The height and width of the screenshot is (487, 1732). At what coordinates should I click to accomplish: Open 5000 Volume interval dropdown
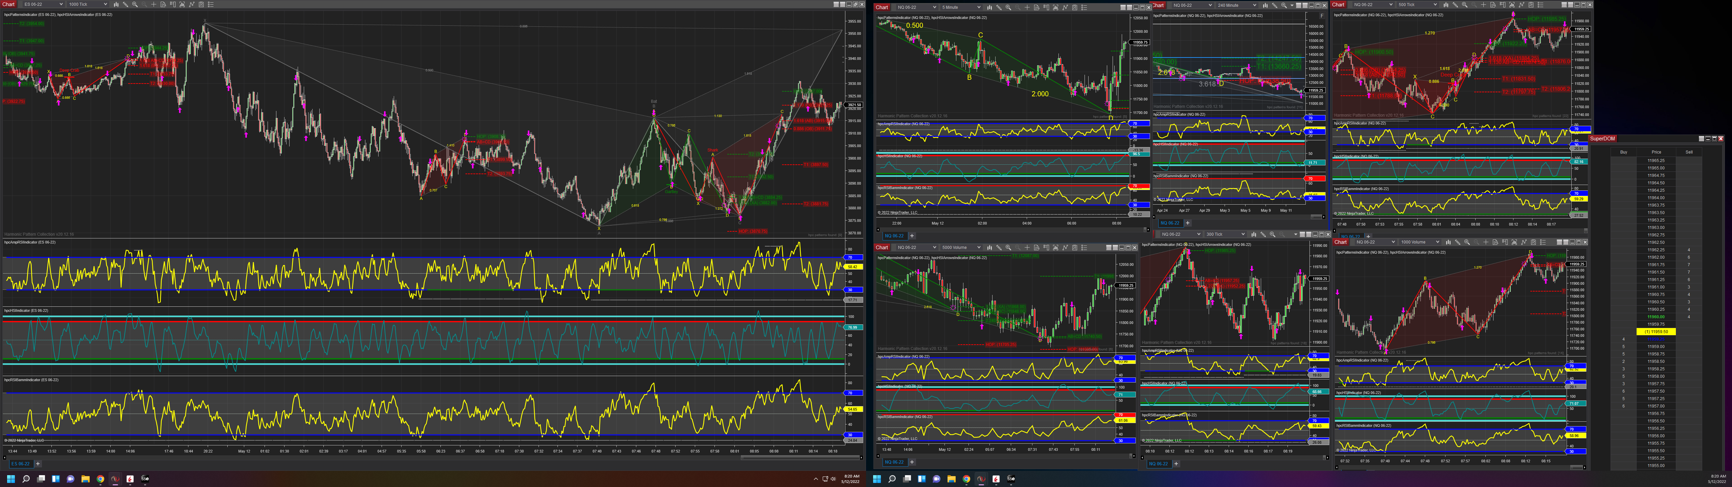(x=979, y=248)
